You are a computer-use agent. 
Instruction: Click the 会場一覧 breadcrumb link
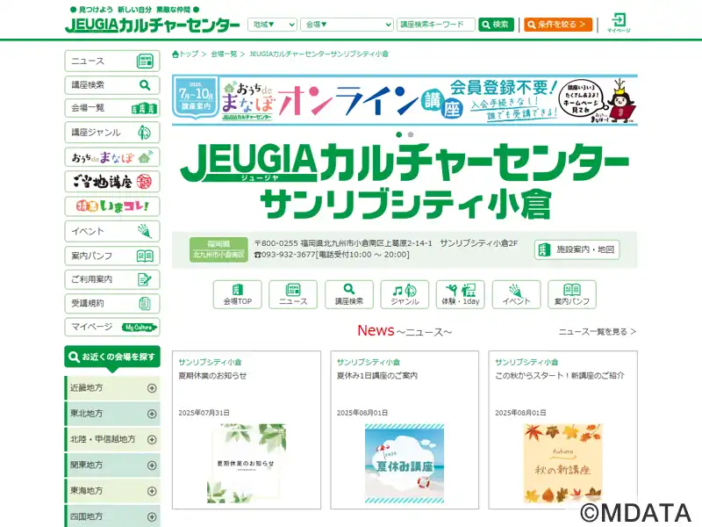point(224,54)
